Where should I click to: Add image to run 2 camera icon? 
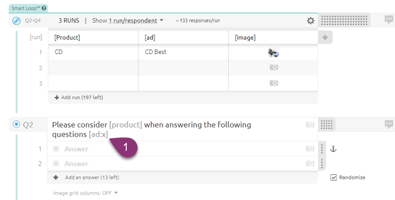[274, 67]
